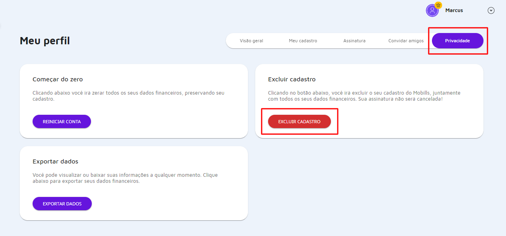Open the Assinatura tab

(354, 40)
